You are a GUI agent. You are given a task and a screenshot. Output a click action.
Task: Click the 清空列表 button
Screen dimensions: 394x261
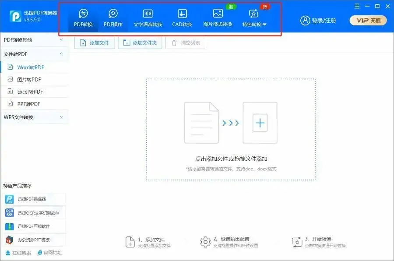[186, 43]
